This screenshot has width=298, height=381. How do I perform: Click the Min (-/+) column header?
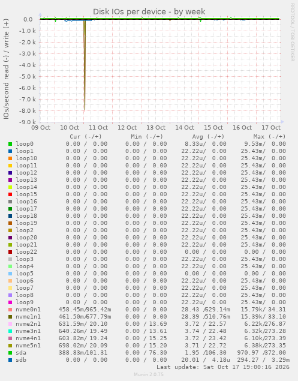click(147, 137)
